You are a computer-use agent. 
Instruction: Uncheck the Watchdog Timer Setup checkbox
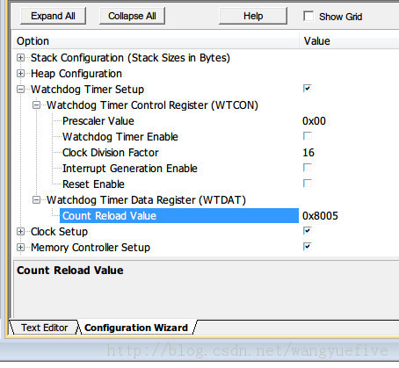pyautogui.click(x=308, y=89)
